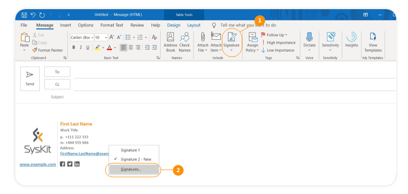Open the Signature dropdown in ribbon
Viewport: 408px width, 194px height.
(232, 42)
